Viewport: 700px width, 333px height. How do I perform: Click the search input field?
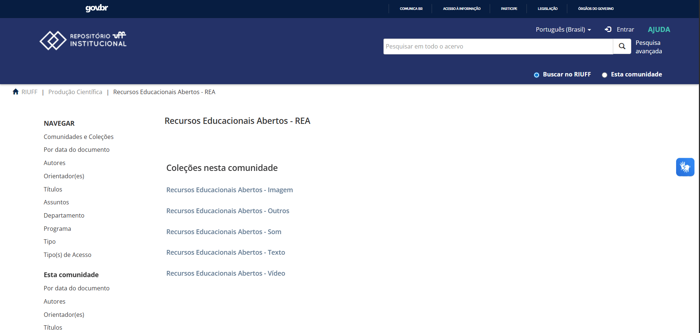498,46
